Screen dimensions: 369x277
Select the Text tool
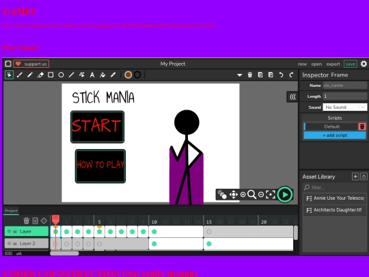[x=92, y=75]
